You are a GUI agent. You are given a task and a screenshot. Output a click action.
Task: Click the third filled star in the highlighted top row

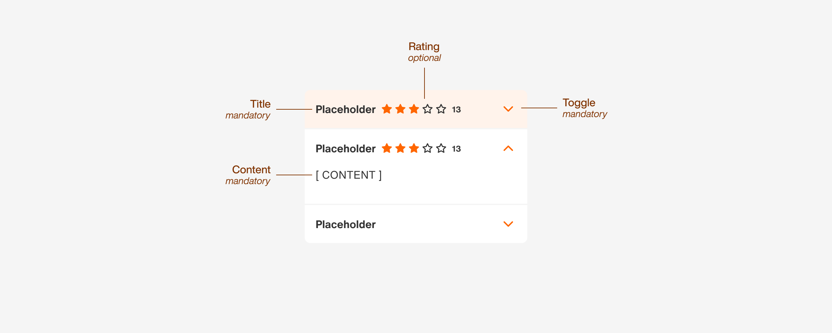pos(414,109)
